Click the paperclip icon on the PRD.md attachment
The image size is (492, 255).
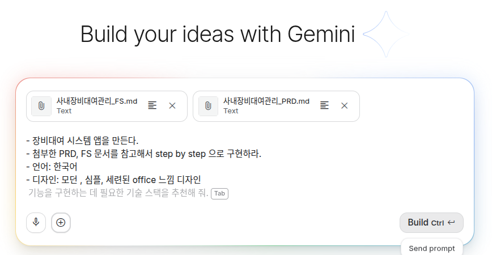pos(208,106)
